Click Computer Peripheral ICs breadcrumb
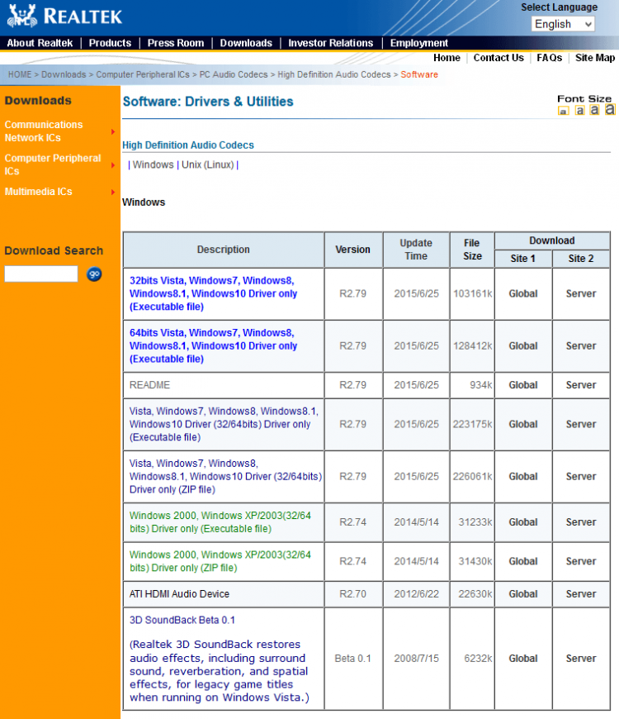The image size is (619, 719). pyautogui.click(x=143, y=74)
